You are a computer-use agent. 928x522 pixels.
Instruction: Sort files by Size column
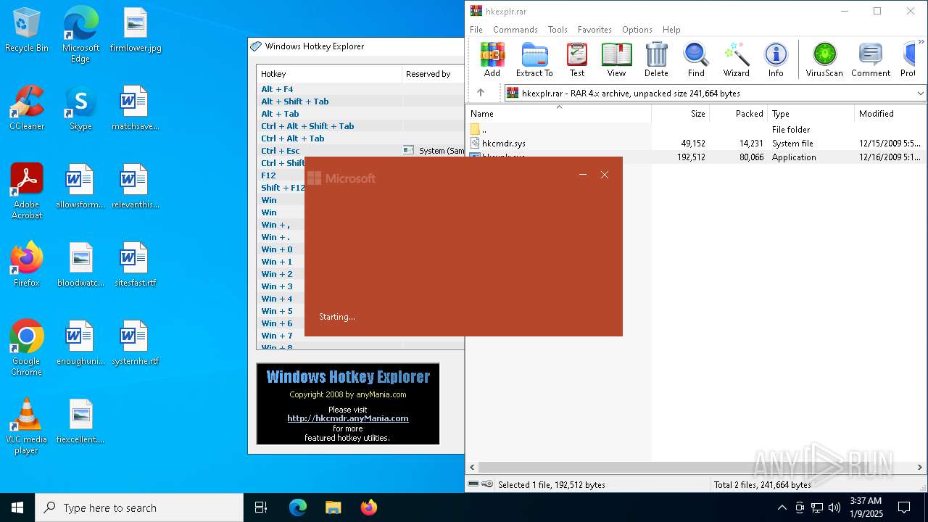(680, 114)
